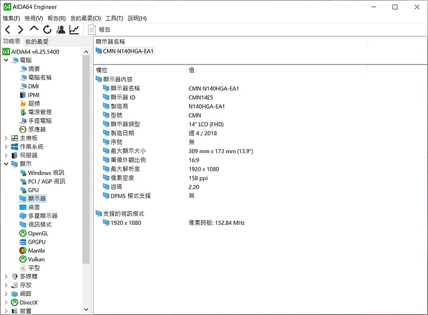
Task: Expand the 作業系統 tree node
Action: pos(6,147)
